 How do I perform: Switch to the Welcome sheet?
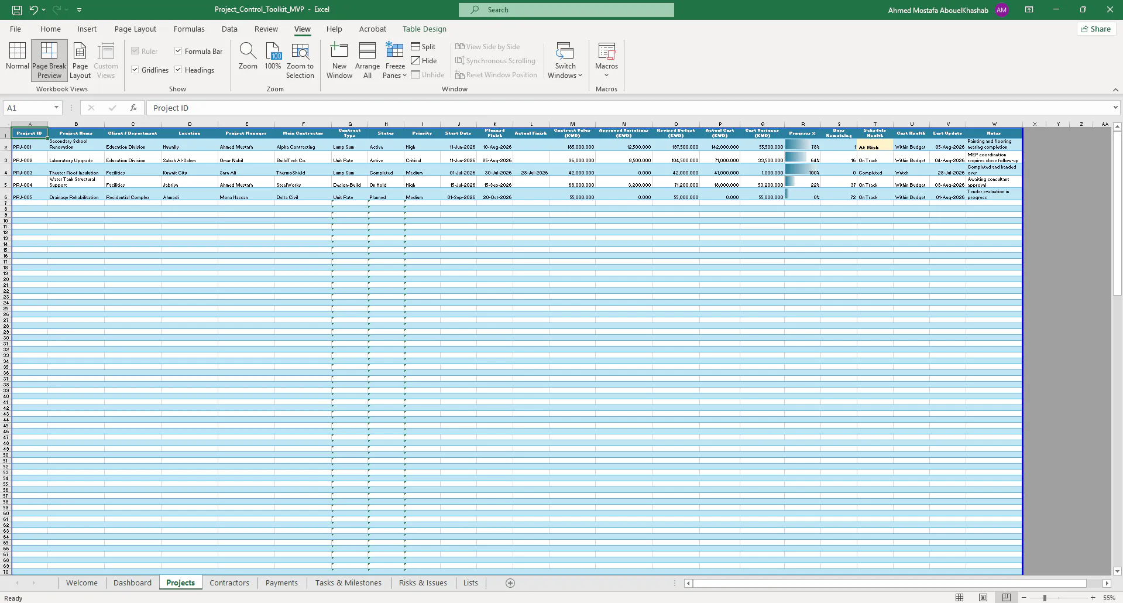point(82,583)
